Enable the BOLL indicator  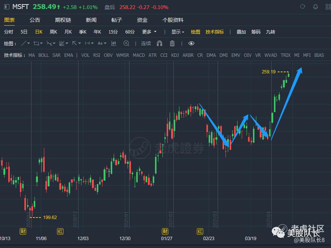pos(44,55)
